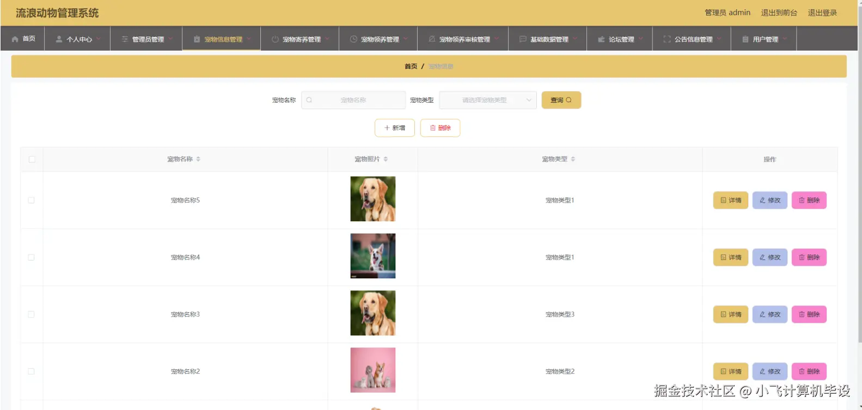Image resolution: width=862 pixels, height=410 pixels.
Task: Go to 首页 navigation tab
Action: click(23, 39)
